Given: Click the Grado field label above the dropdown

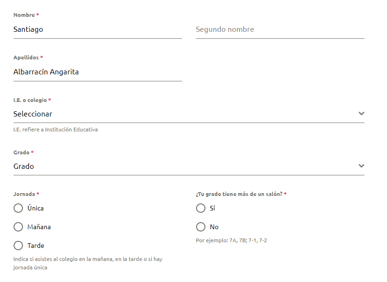Looking at the screenshot, I should [22, 152].
